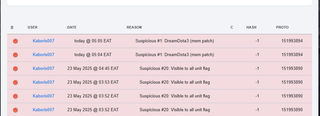Click the Visible to all unit flag reason at 03:53
Viewport: 320px width, 116px height.
tap(175, 82)
